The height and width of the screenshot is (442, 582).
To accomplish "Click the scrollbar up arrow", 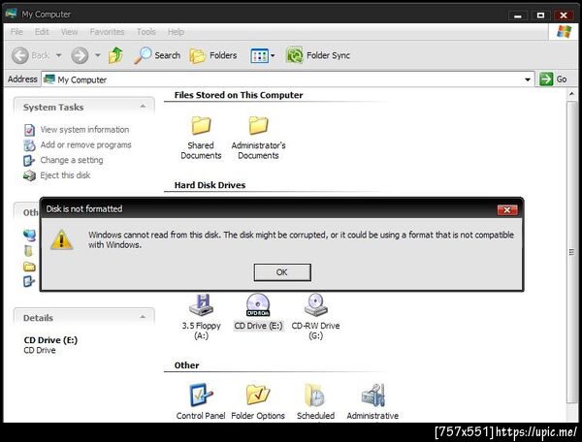I will tap(571, 94).
